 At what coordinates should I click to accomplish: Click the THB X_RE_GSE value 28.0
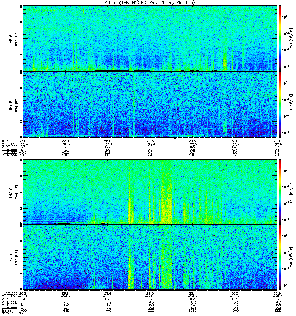(107, 141)
